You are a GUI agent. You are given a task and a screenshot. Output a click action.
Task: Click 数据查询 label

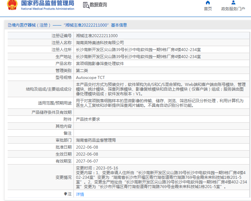point(98,5)
